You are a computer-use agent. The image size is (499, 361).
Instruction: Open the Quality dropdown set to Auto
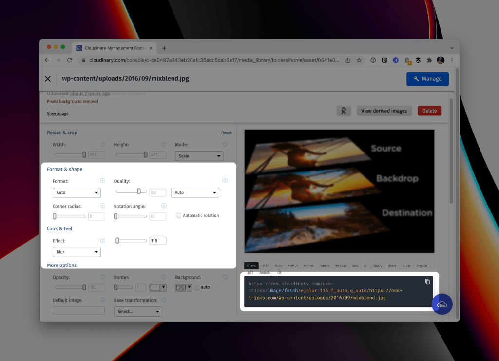(x=195, y=193)
